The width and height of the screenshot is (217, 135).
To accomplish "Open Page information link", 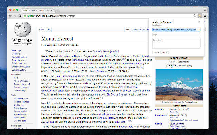I will 21,114.
